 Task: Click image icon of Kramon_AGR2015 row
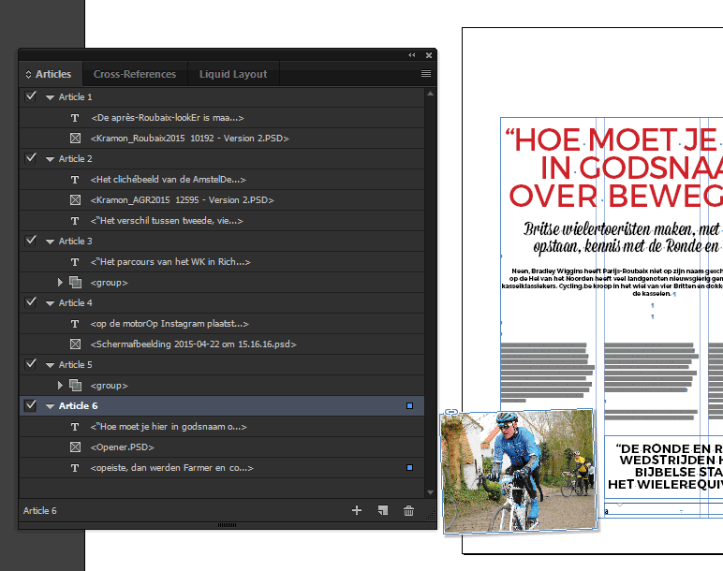click(x=75, y=200)
